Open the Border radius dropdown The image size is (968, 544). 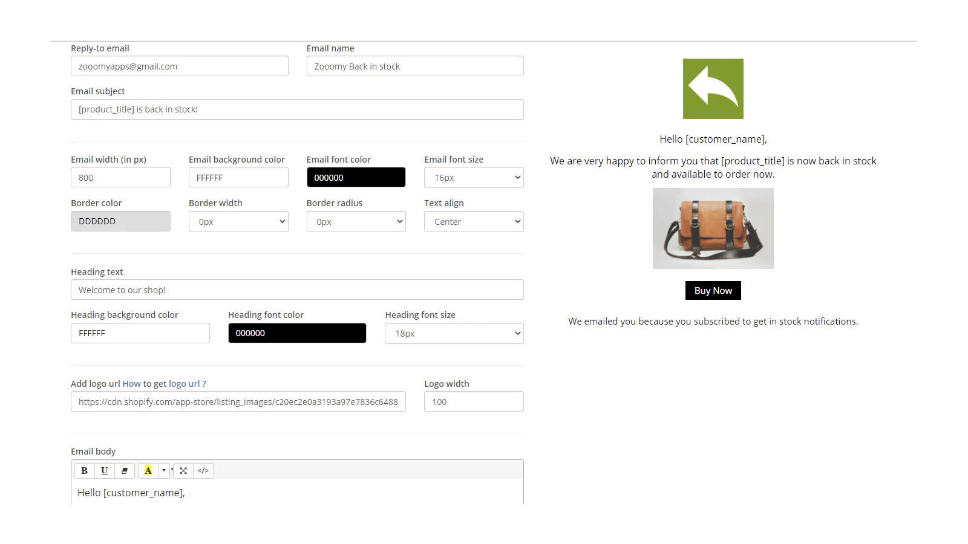click(x=356, y=222)
